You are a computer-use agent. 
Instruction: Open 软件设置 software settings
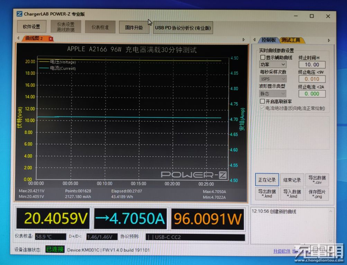tap(31, 27)
